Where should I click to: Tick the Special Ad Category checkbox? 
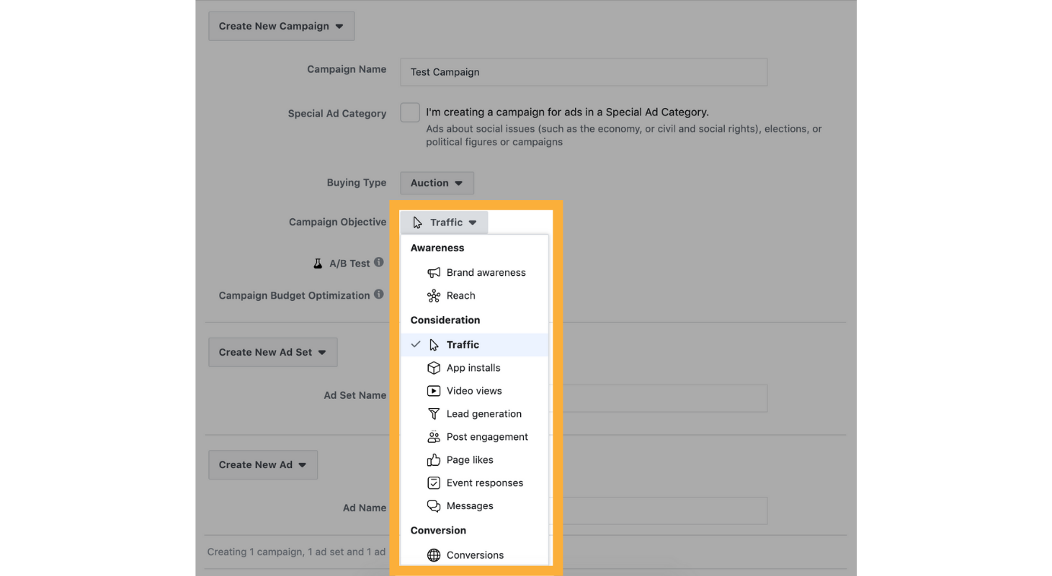tap(410, 112)
